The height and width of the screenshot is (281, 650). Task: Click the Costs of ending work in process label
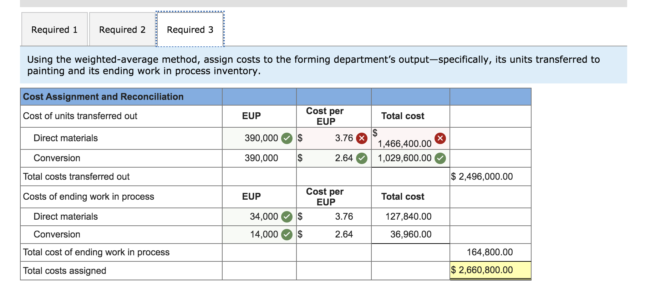pos(88,196)
